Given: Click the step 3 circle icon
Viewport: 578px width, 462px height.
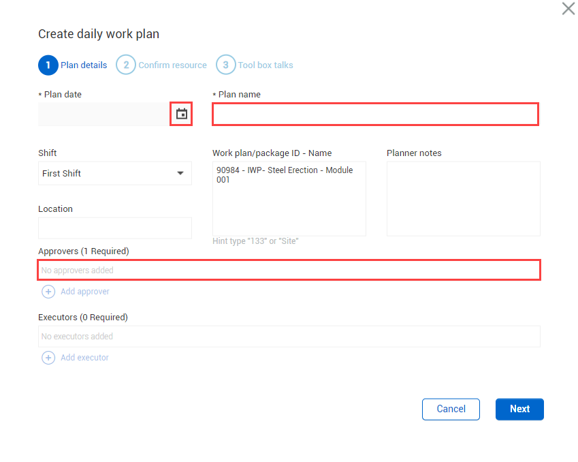Looking at the screenshot, I should point(225,65).
